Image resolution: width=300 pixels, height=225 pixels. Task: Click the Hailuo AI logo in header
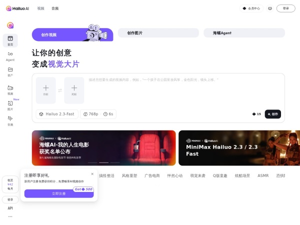[x=17, y=8]
